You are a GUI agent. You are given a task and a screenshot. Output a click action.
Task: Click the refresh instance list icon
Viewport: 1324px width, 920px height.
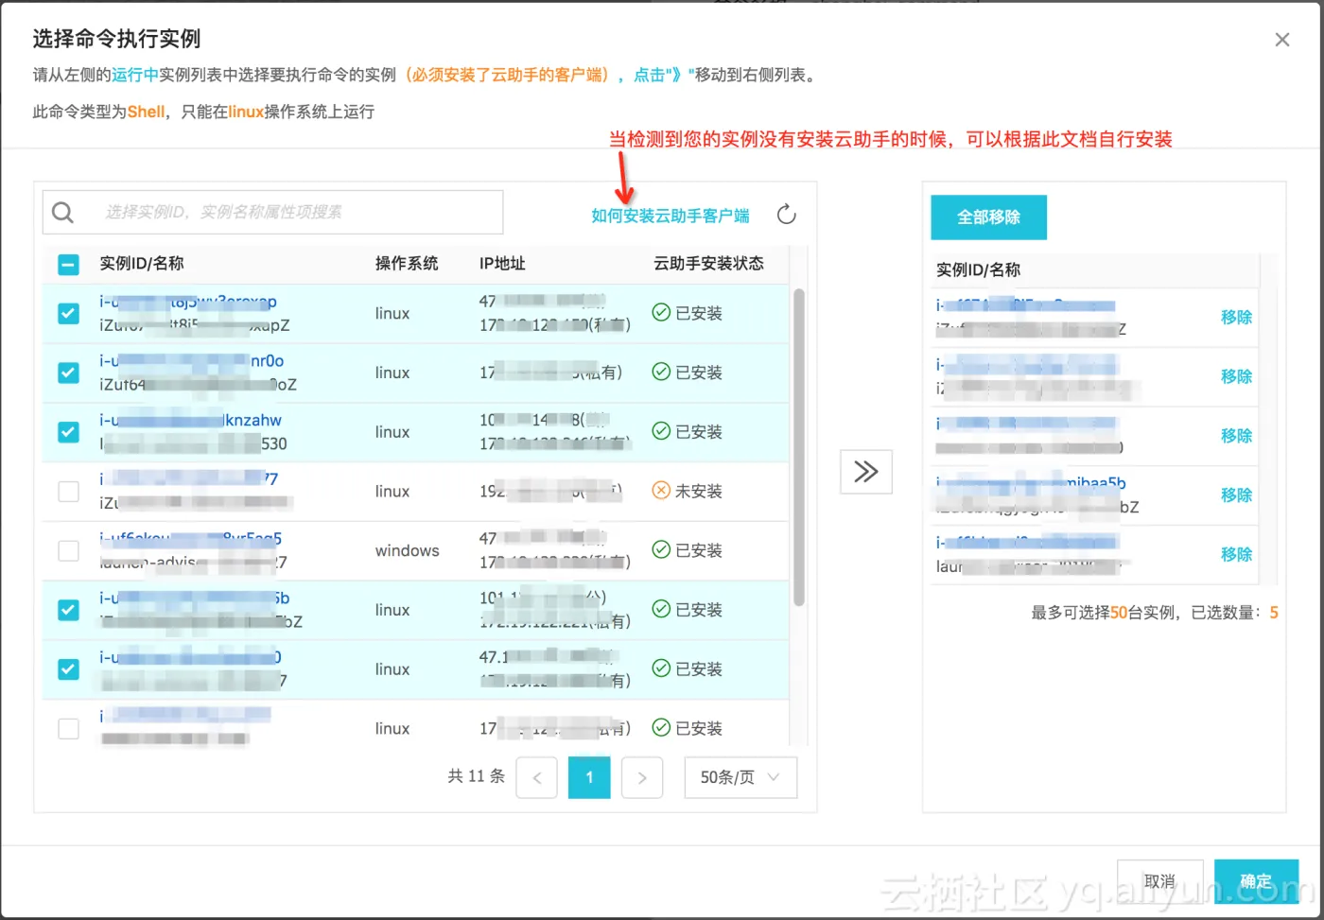coord(786,215)
